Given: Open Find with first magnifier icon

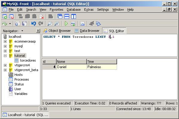Looking at the screenshot, I should [x=50, y=24].
